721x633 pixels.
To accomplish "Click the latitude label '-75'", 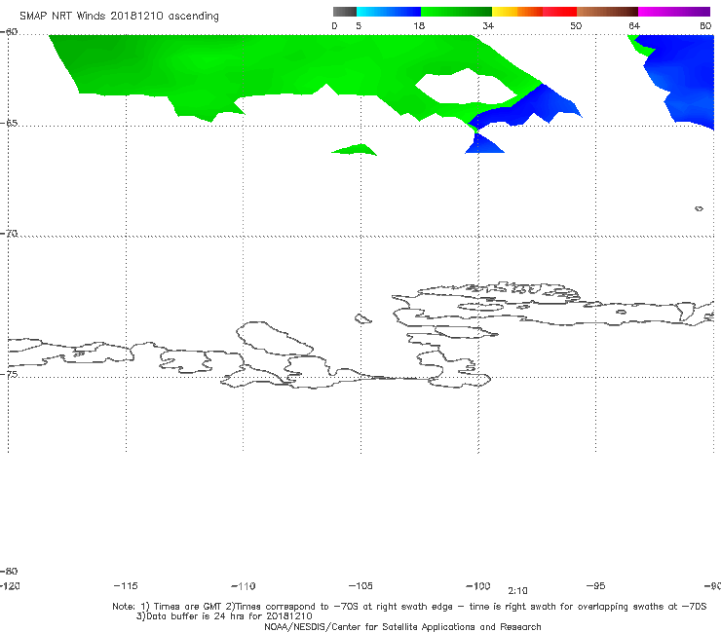I will coord(9,374).
